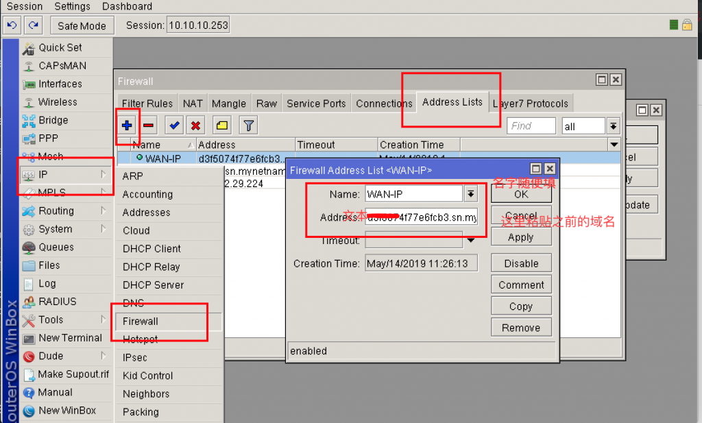Select Addresses in IP submenu
This screenshot has width=702, height=423.
point(169,212)
